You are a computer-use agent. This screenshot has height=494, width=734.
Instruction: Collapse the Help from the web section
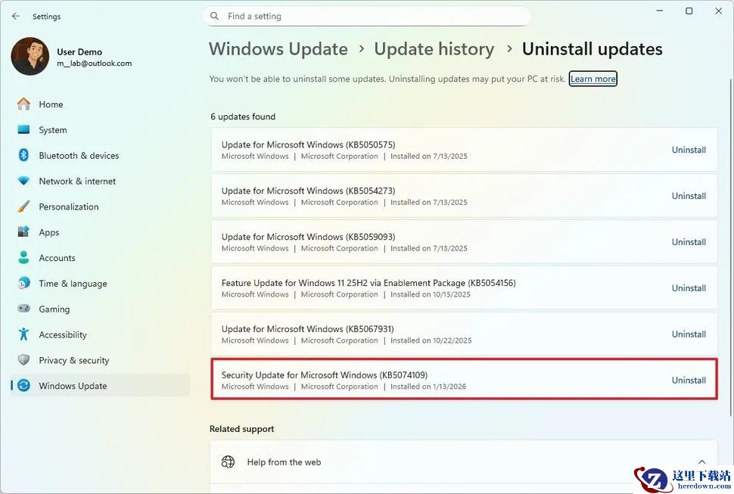tap(701, 461)
